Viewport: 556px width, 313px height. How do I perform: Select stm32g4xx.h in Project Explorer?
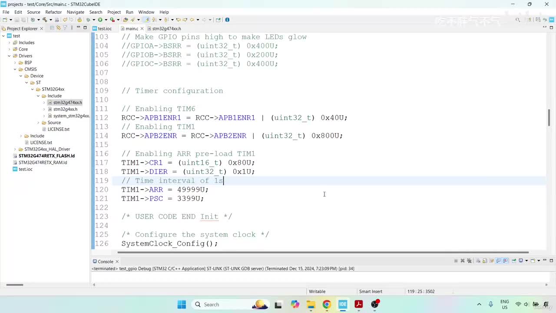pyautogui.click(x=65, y=109)
